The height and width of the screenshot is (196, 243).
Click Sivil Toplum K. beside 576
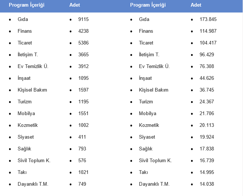point(34,160)
